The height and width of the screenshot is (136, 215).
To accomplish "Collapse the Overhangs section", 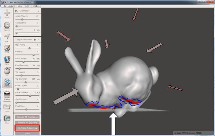I will coord(38,11).
